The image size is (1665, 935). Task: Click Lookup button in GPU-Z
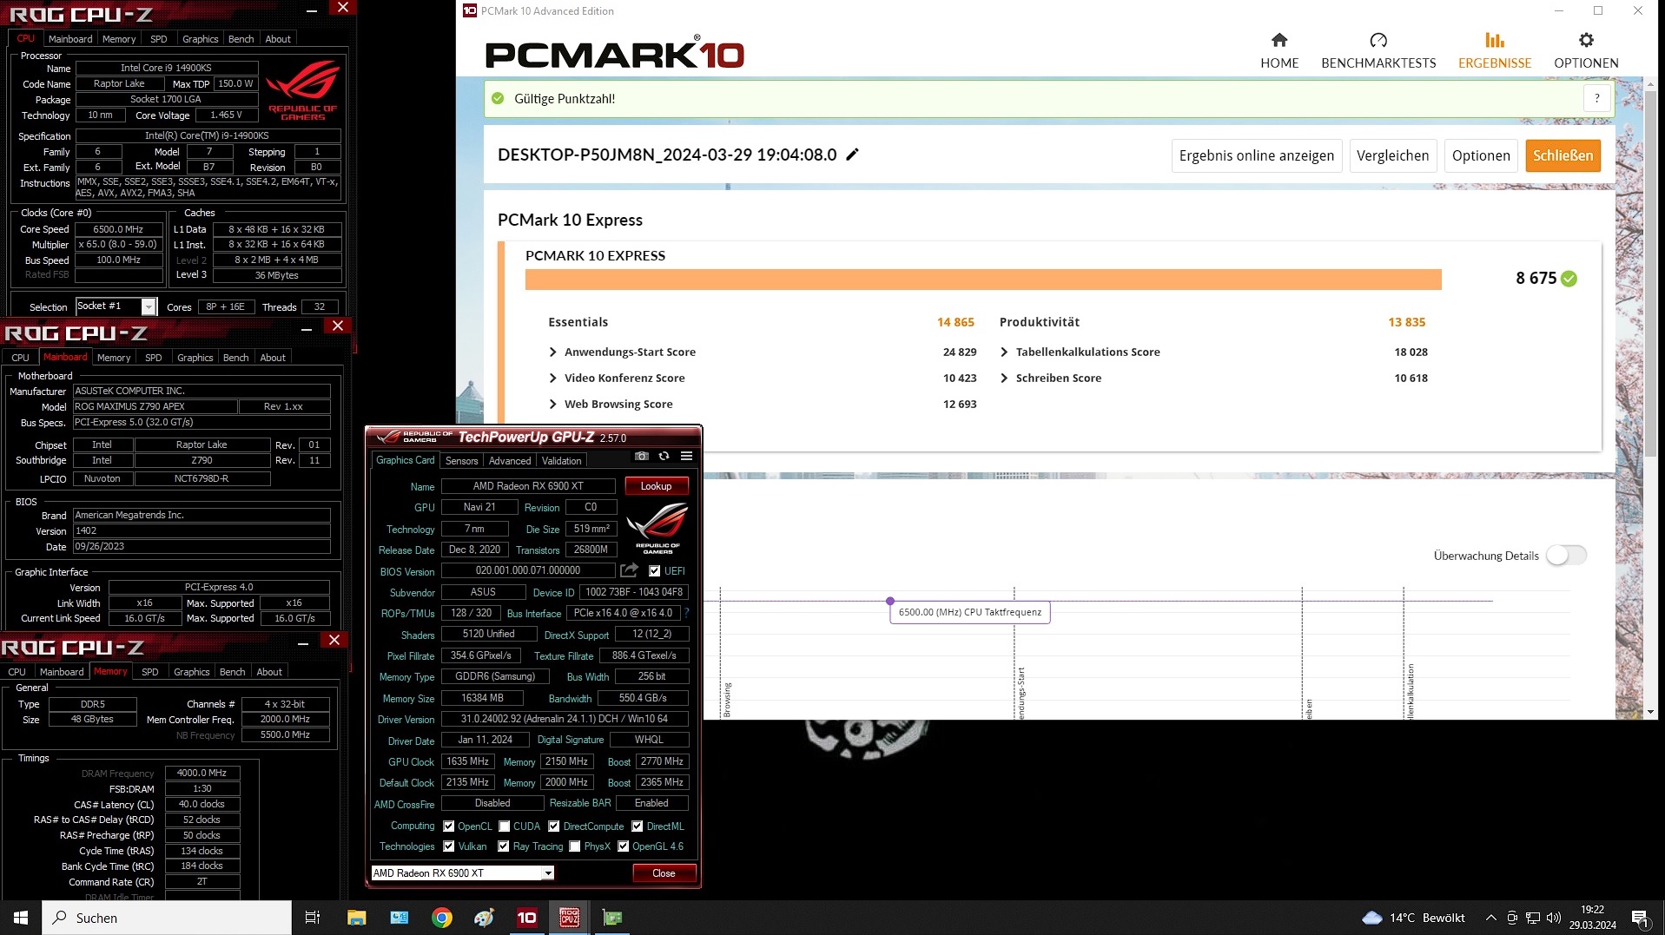657,486
